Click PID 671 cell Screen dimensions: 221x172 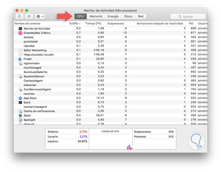tap(193, 33)
